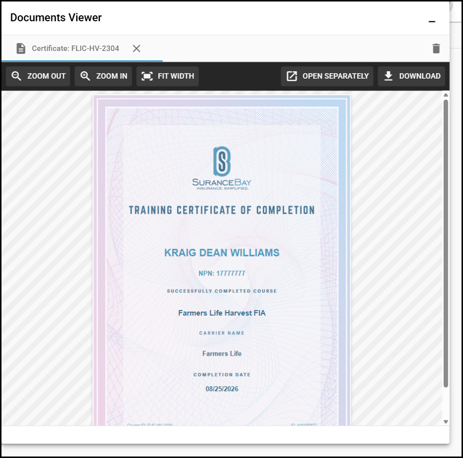
Task: Click the scrollbar down arrow
Action: point(446,422)
